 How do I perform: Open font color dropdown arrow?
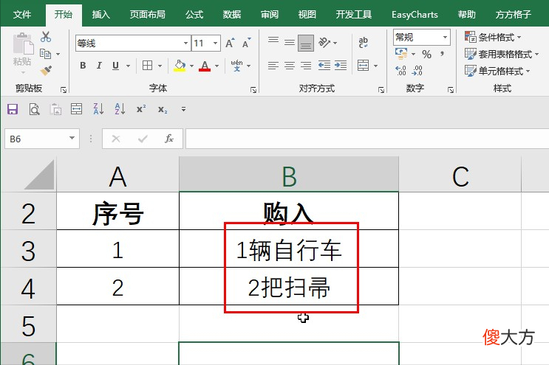(216, 66)
